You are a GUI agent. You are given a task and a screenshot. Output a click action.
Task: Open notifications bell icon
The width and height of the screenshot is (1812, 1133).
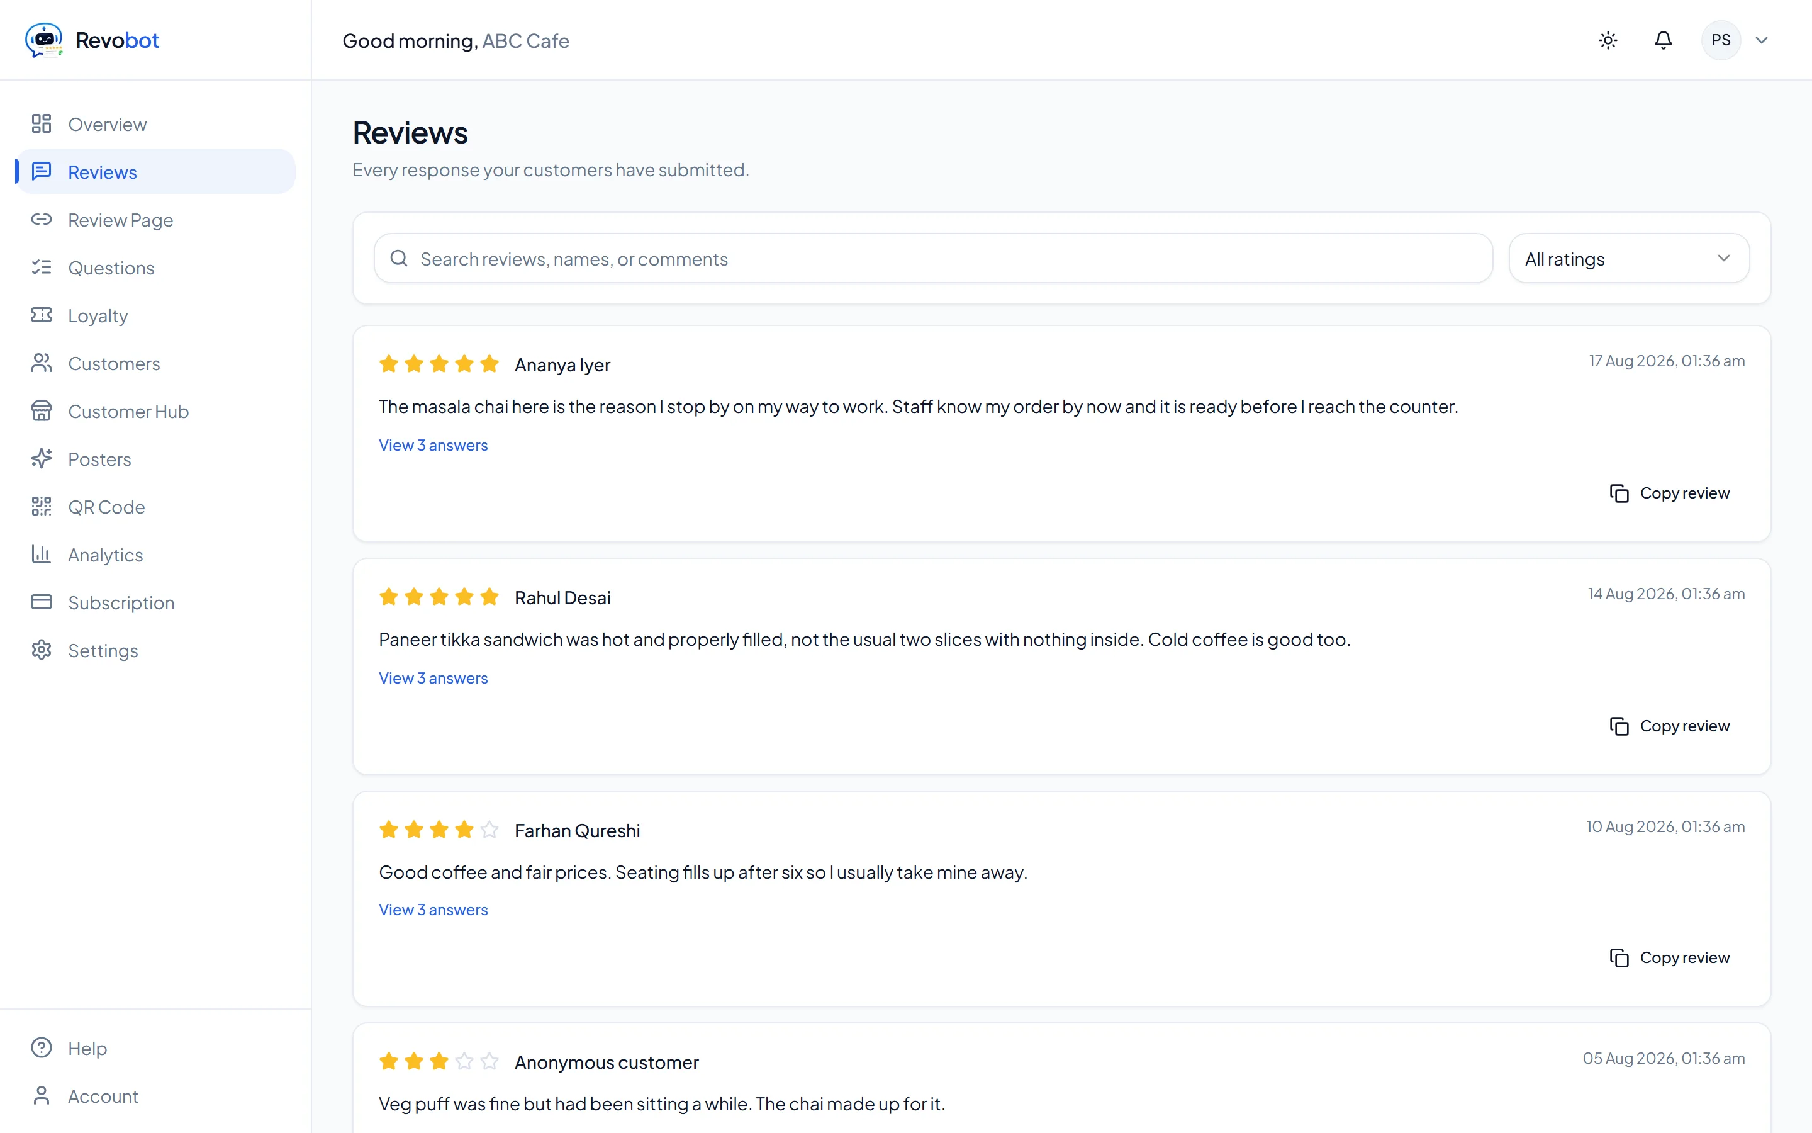coord(1663,40)
